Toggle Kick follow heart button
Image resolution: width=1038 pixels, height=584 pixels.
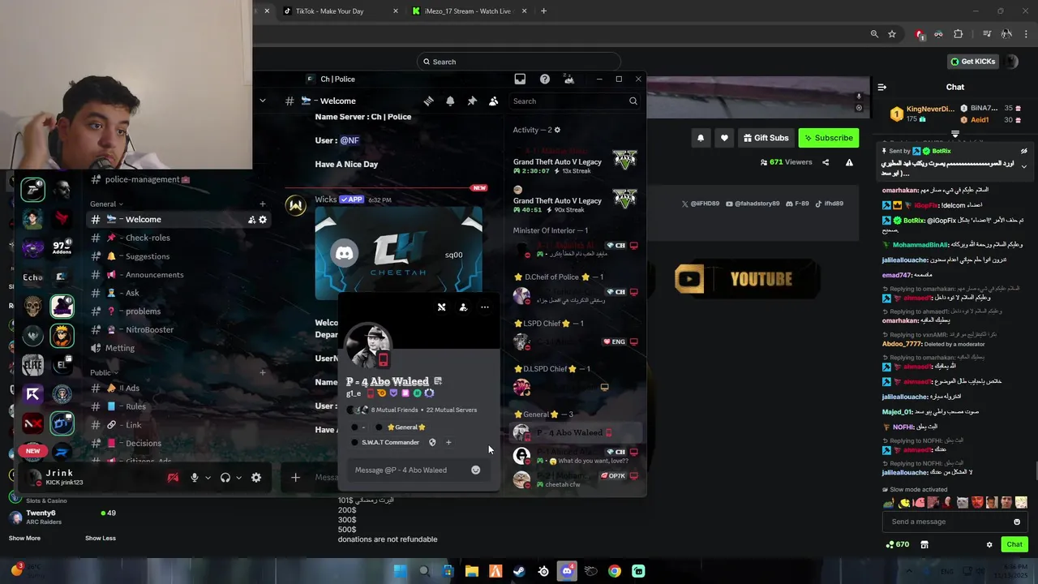click(724, 138)
